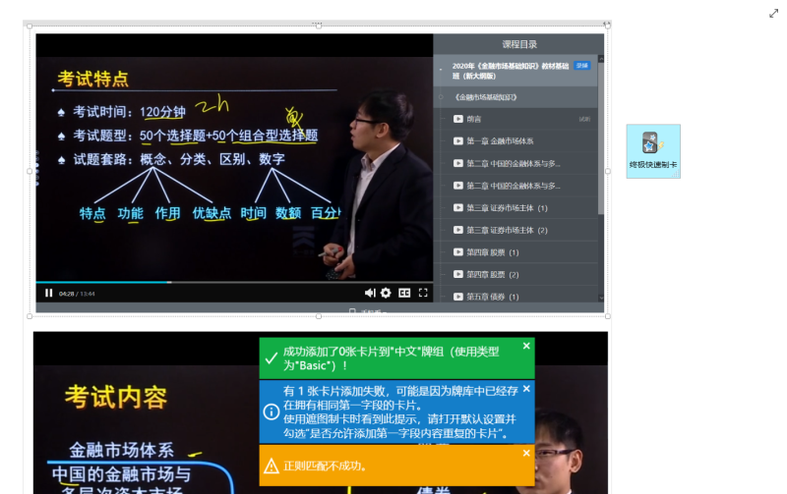Click the course list scrollbar thumb

click(601, 138)
